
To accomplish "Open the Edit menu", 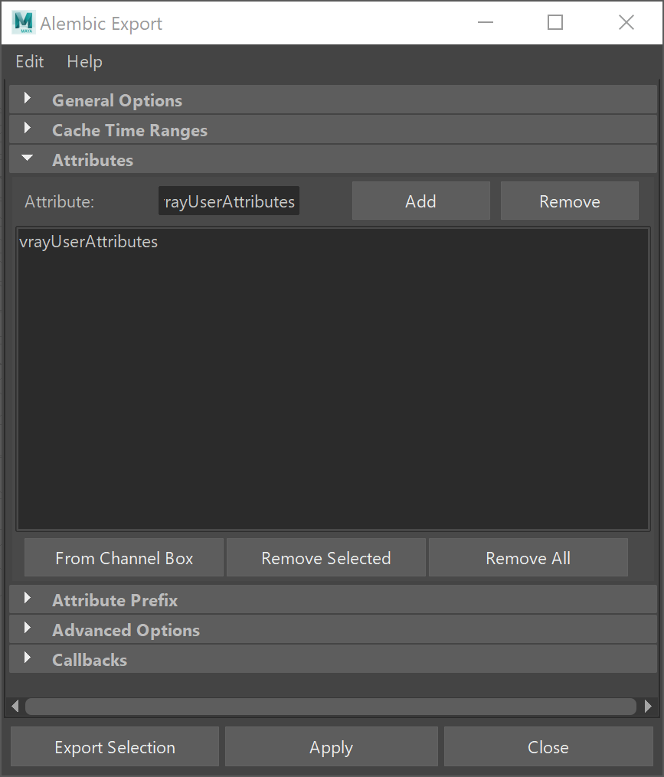I will 30,61.
